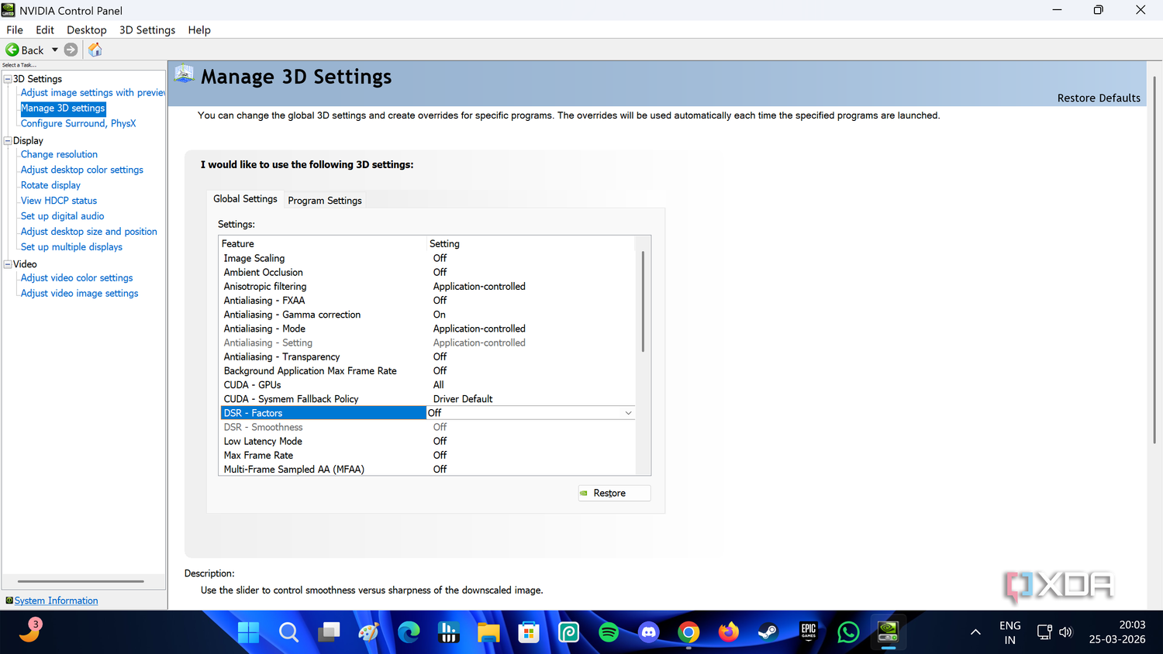The image size is (1163, 654).
Task: Launch Spotify from the taskbar
Action: (609, 632)
